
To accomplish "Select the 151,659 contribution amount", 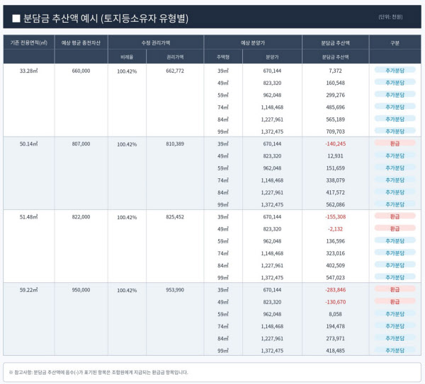I will (335, 168).
